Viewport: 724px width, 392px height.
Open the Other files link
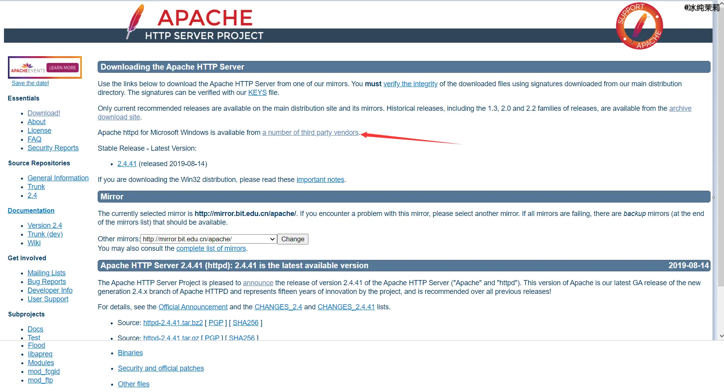click(134, 384)
